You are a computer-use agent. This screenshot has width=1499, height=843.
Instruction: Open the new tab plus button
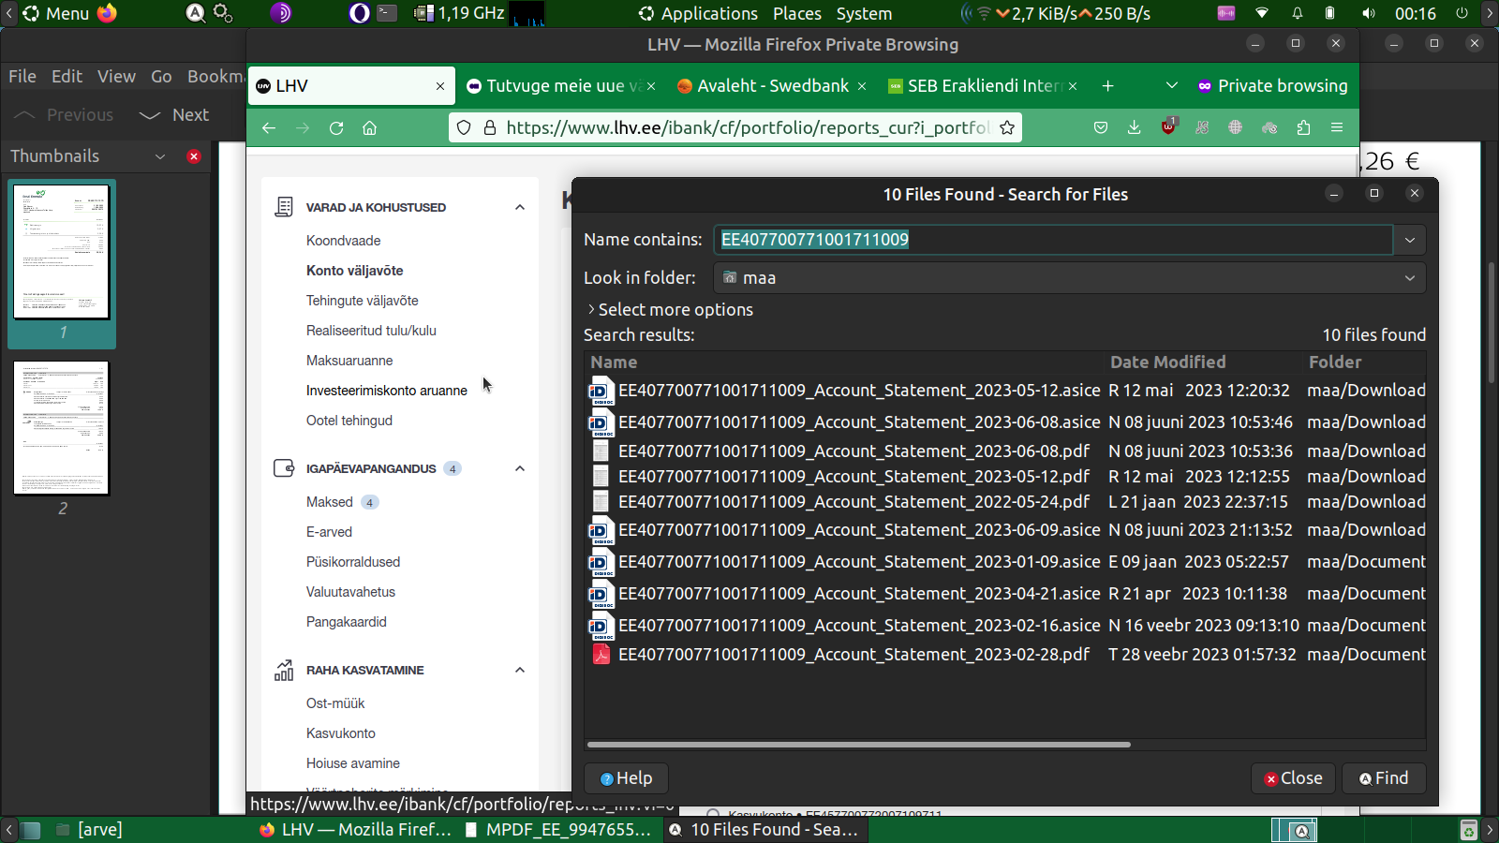click(1107, 86)
